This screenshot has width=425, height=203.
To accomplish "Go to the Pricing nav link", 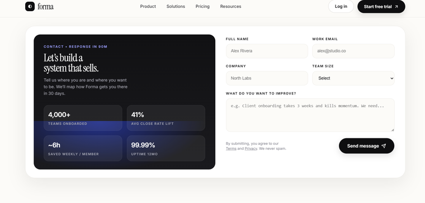I will (x=202, y=6).
